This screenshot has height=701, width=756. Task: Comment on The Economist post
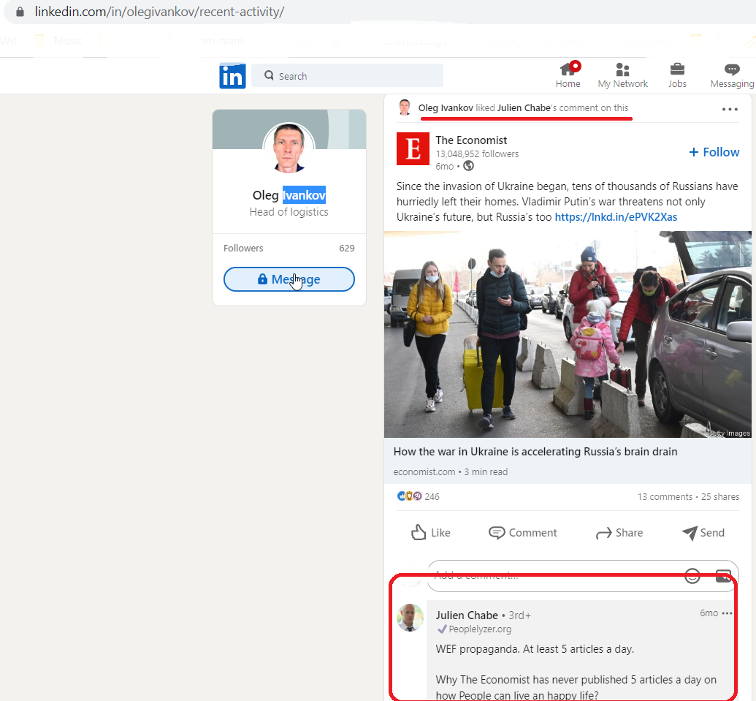(x=523, y=533)
